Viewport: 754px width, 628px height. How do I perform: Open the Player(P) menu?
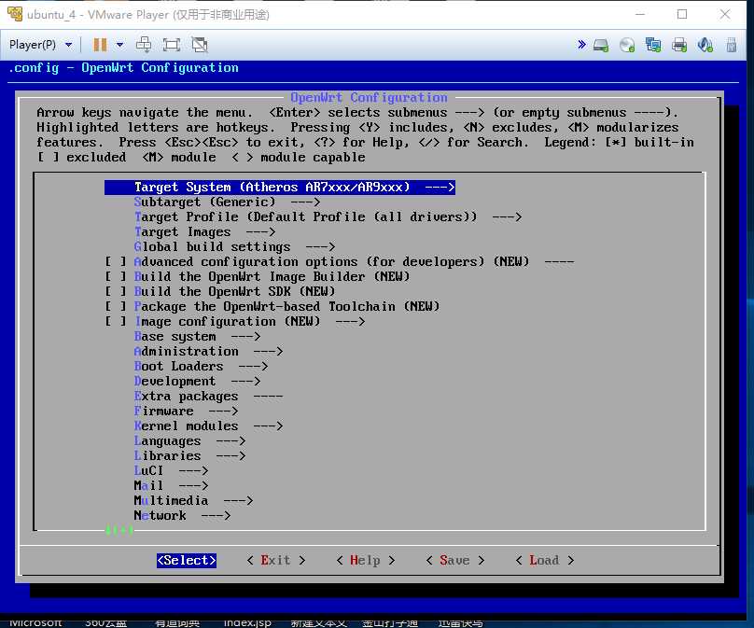(40, 45)
